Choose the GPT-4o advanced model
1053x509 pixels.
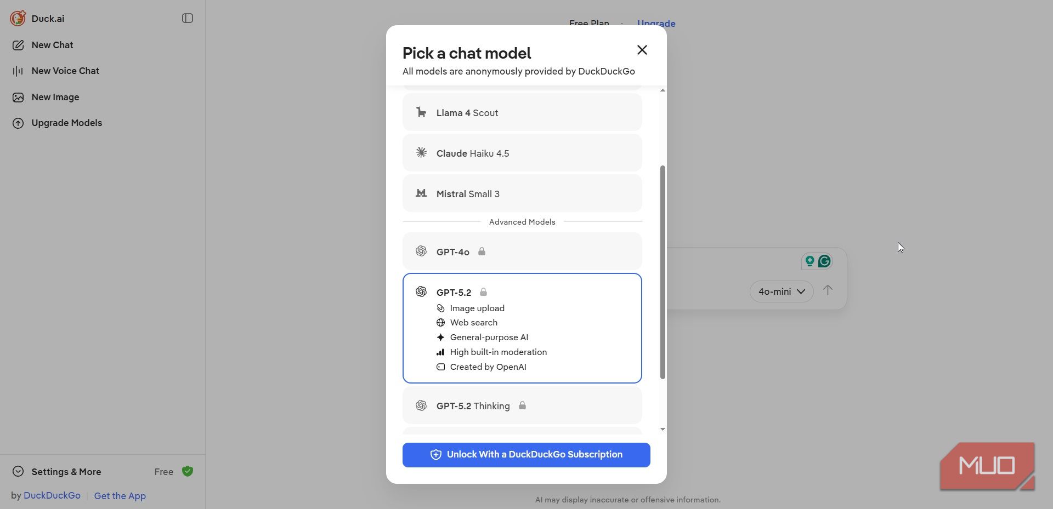[x=522, y=251]
